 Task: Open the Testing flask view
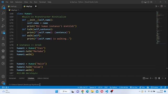pos(3,38)
